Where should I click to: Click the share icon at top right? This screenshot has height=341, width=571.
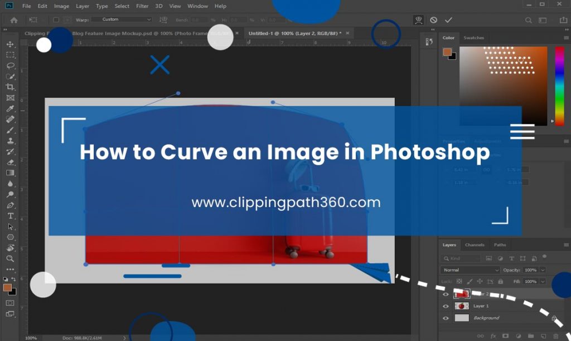tap(563, 20)
